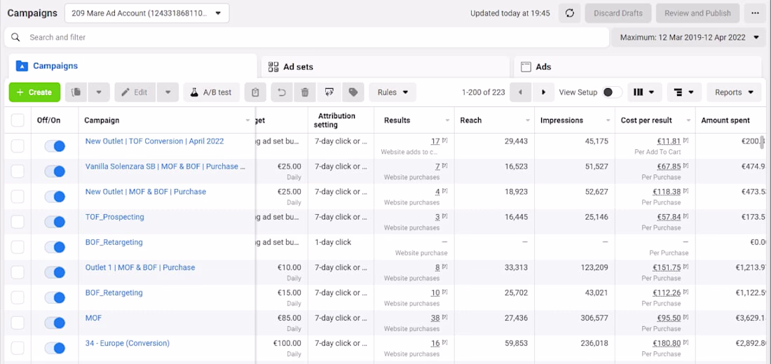Open the New Outlet | TOF Conversion | April 2022 campaign link
Image resolution: width=771 pixels, height=364 pixels.
pyautogui.click(x=154, y=141)
